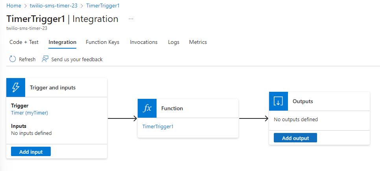Click the lightning bolt trigger icon
380x171 pixels.
pos(16,87)
